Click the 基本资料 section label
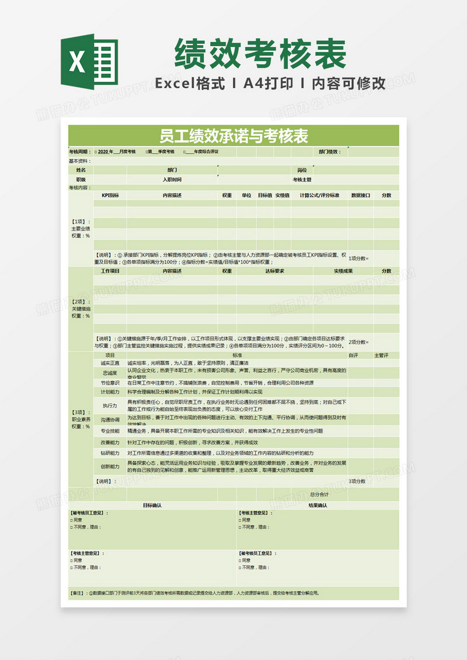Screen dimensions: 467x660 pos(80,161)
